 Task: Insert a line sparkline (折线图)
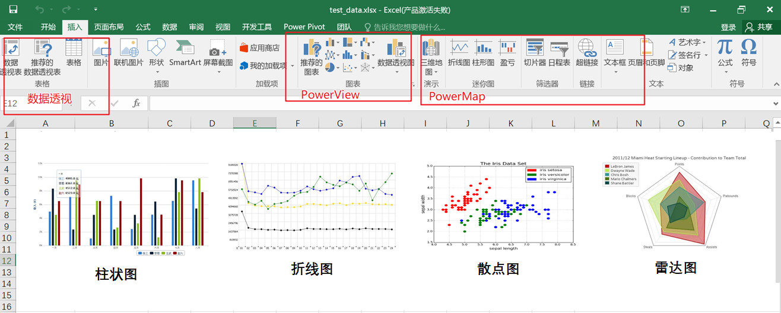pyautogui.click(x=459, y=53)
